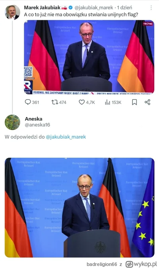Click the share icon under the tweet
The width and height of the screenshot is (159, 268).
[x=147, y=102]
